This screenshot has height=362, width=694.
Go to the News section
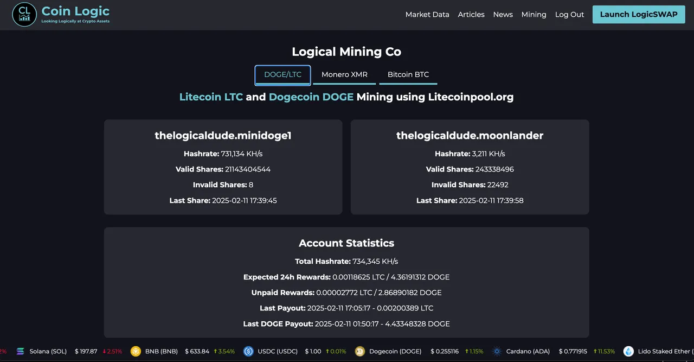click(503, 15)
